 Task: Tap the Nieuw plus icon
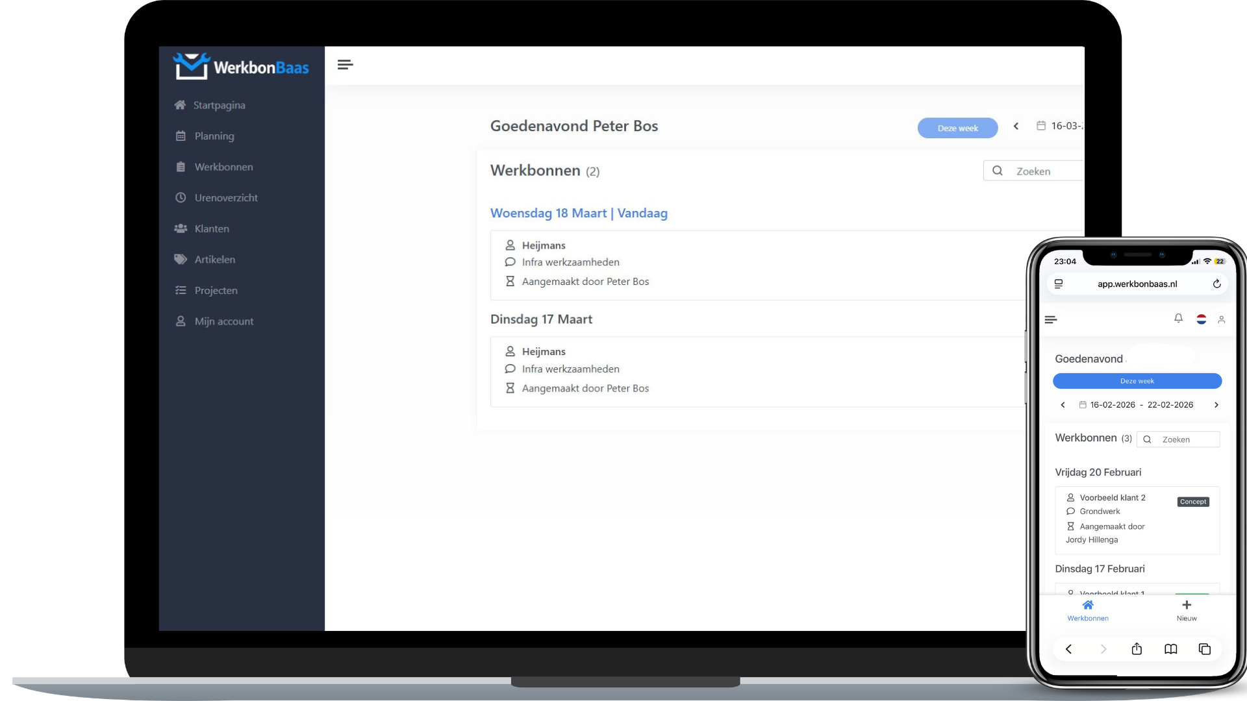[1187, 606]
